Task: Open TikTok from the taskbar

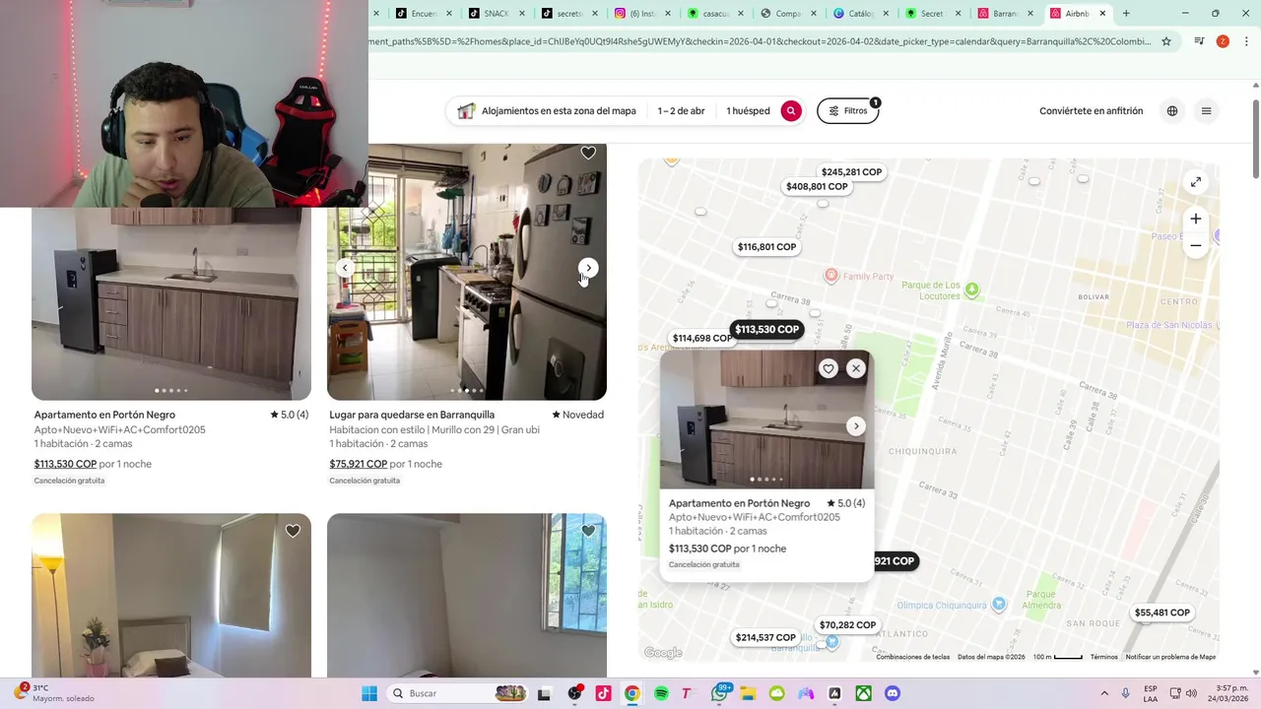Action: [603, 693]
